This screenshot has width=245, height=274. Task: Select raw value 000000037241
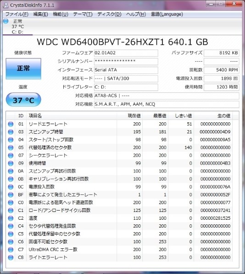215,211
